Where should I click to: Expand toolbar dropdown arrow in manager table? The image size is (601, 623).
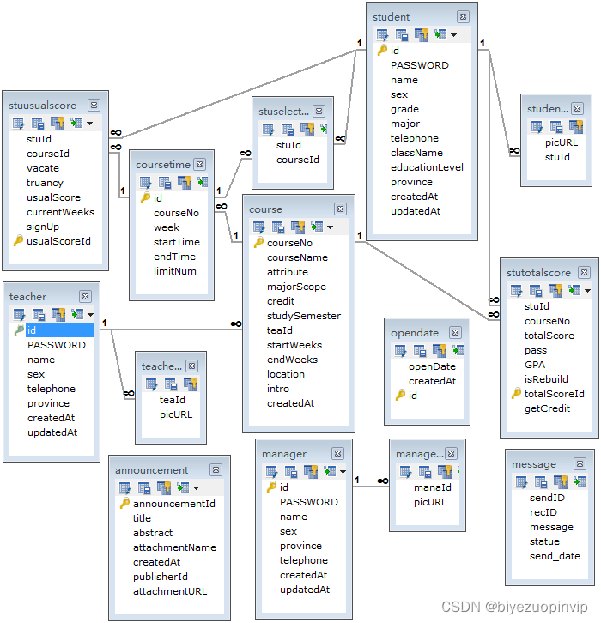[x=343, y=472]
